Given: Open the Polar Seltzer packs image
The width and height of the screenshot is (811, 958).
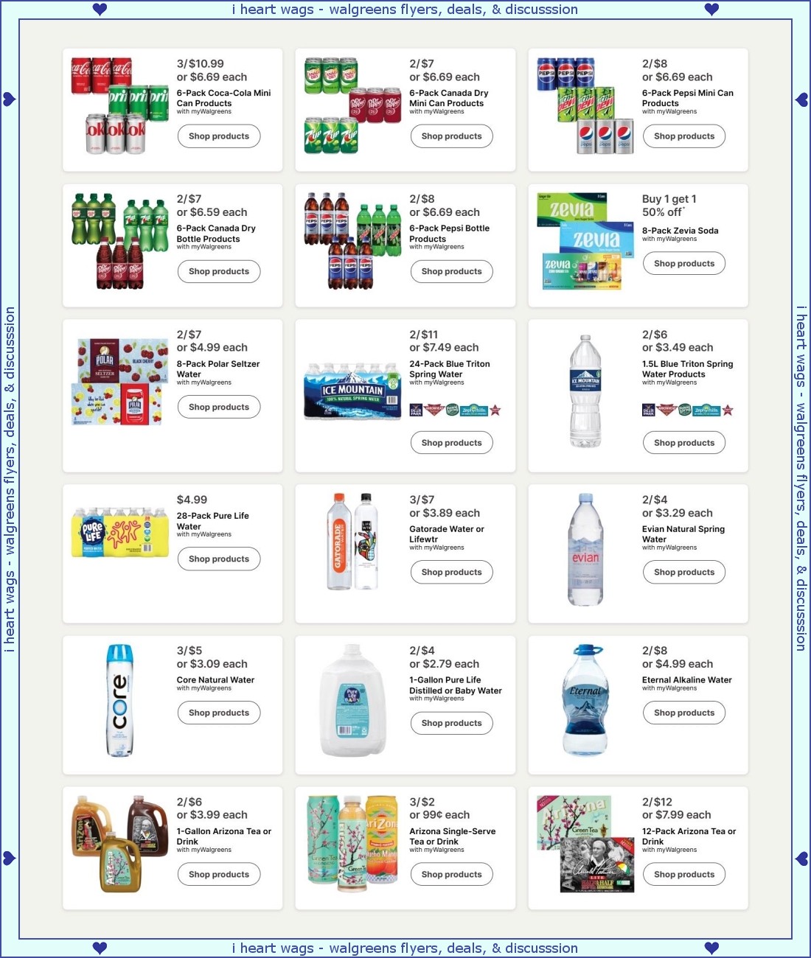Looking at the screenshot, I should point(119,382).
